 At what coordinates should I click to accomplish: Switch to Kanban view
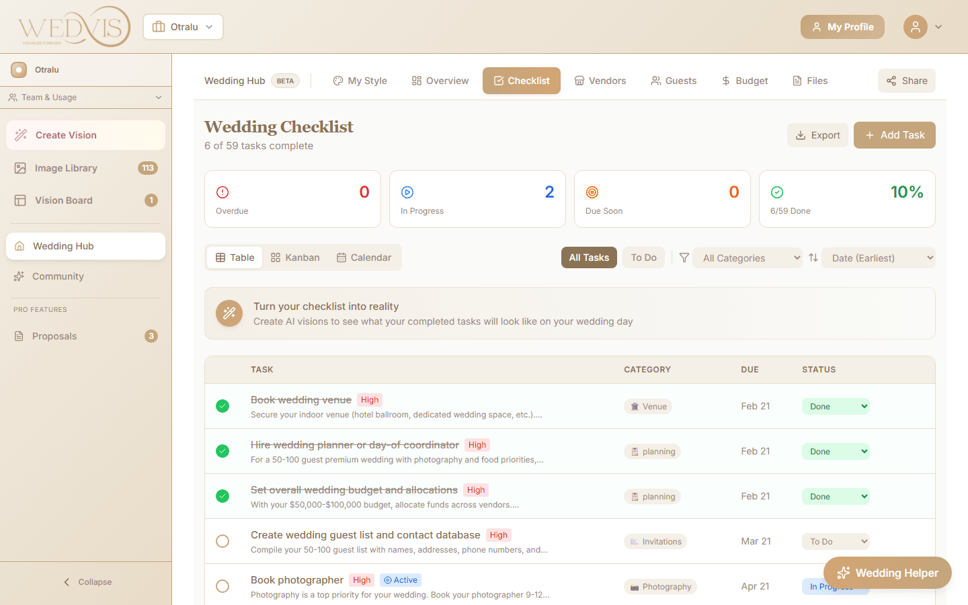point(295,257)
